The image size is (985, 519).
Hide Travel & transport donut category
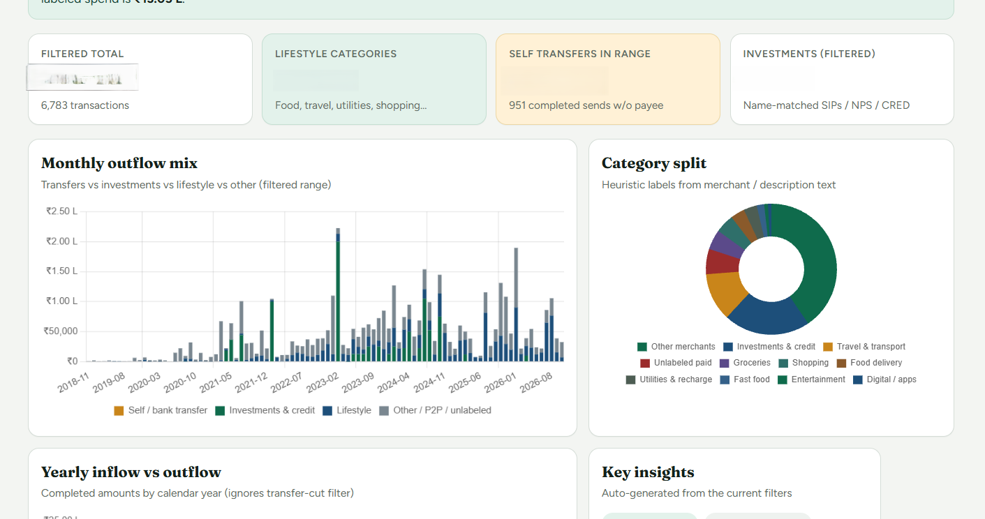864,347
